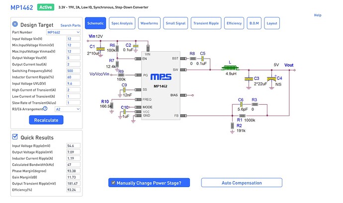
Task: Select capacitor C5 symbol
Action: click(202, 59)
